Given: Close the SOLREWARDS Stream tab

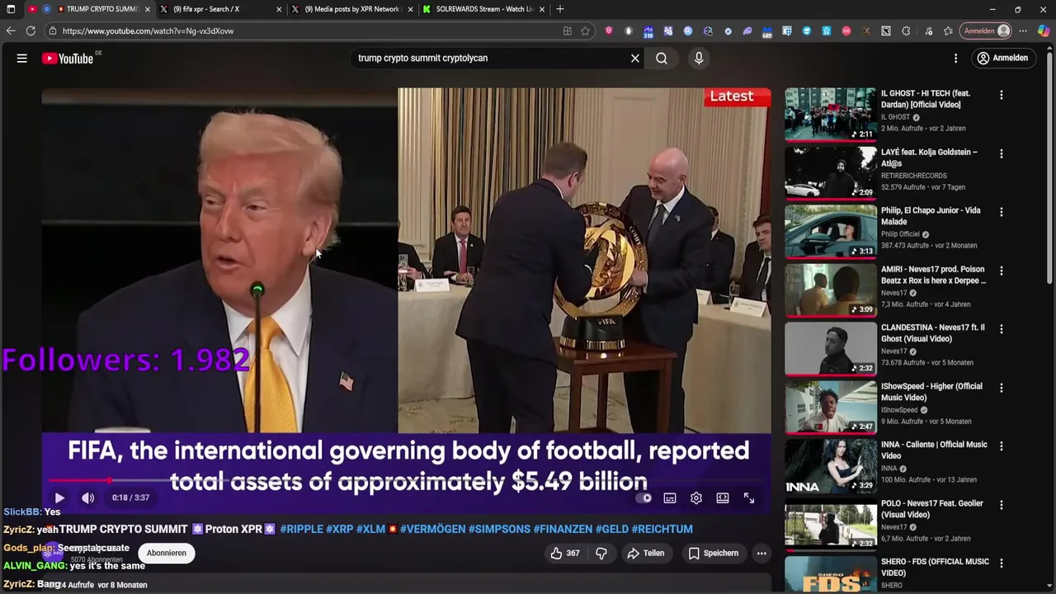Looking at the screenshot, I should [x=540, y=9].
